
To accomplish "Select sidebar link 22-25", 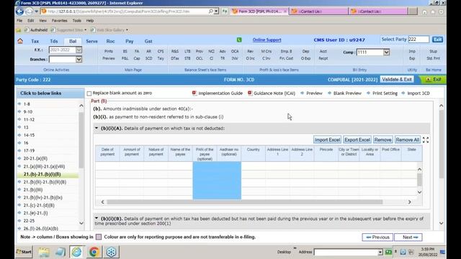I will [29, 221].
